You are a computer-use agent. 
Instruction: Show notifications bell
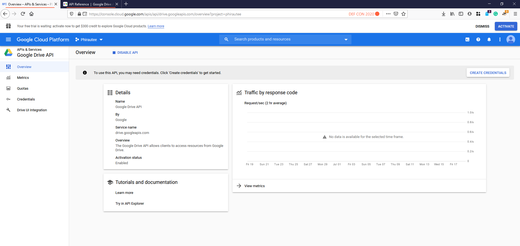489,39
